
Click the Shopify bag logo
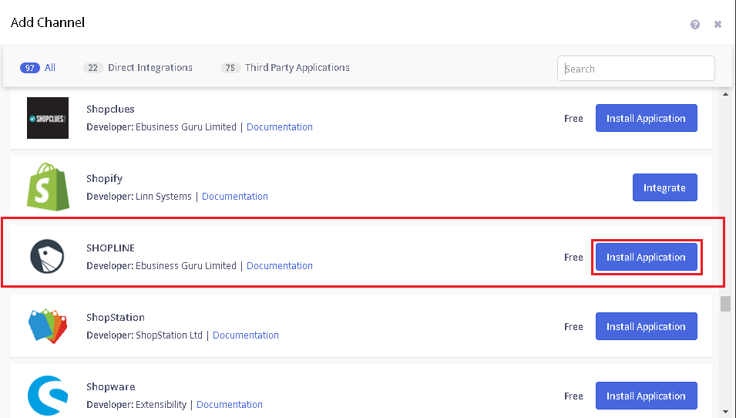[x=48, y=187]
